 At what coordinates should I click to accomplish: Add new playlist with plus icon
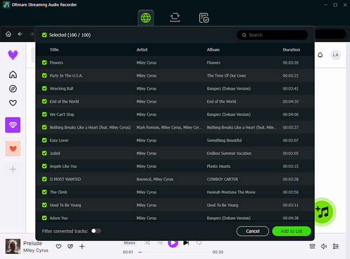(x=13, y=169)
